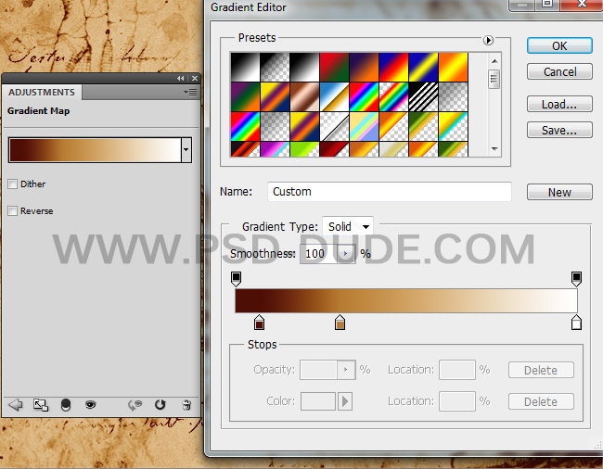This screenshot has width=603, height=469.
Task: Click the gradient bar in Gradient Editor
Action: coord(406,300)
